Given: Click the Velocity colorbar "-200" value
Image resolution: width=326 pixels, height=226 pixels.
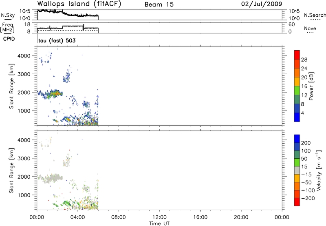Looking at the screenshot, I should [308, 198].
